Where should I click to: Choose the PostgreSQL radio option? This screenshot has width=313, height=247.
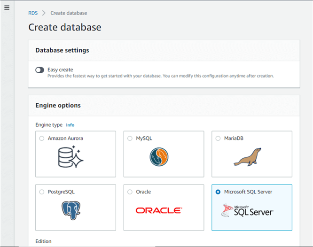[x=42, y=192]
